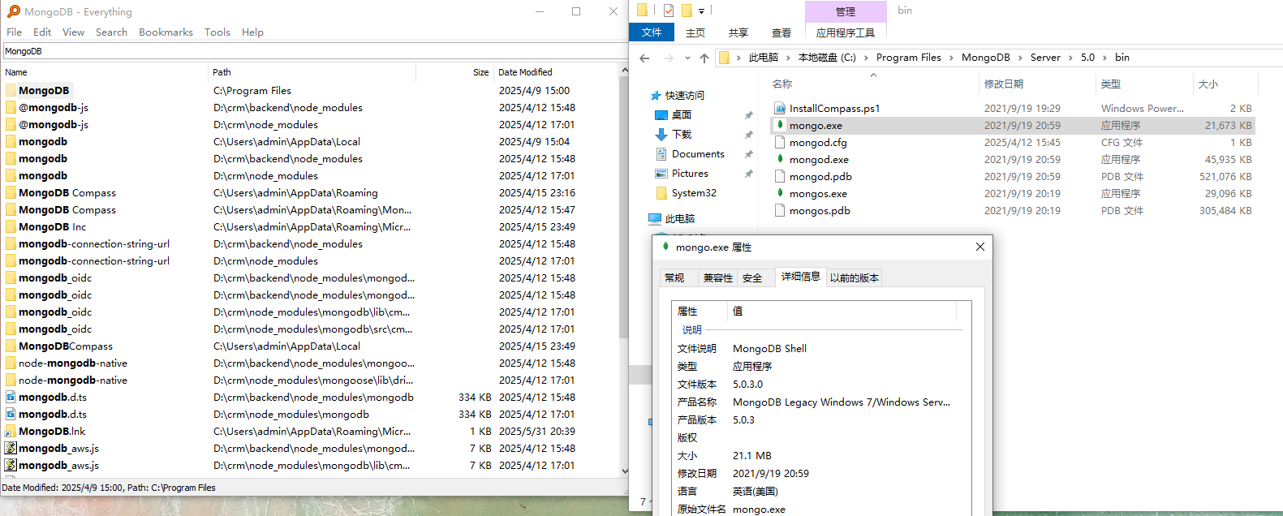Sort Explorer files by 类型 column
The height and width of the screenshot is (516, 1283).
tap(1111, 84)
